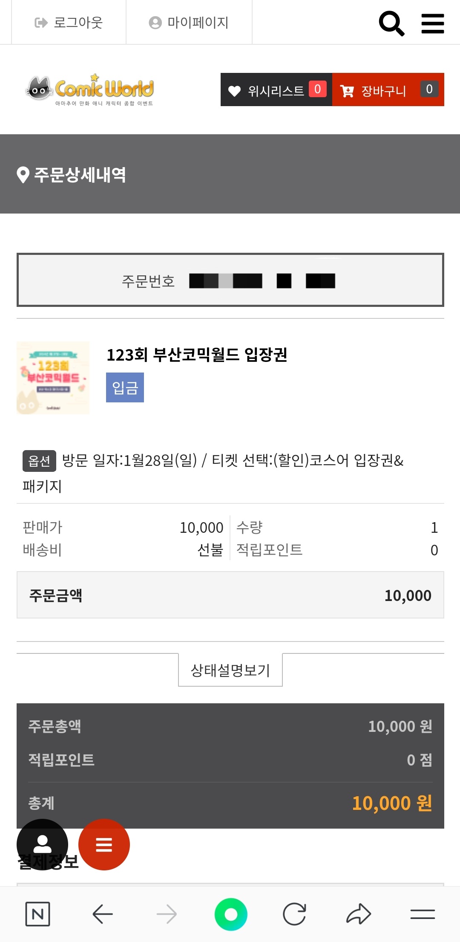
Task: Click the blue 입금 status badge
Action: pos(125,387)
